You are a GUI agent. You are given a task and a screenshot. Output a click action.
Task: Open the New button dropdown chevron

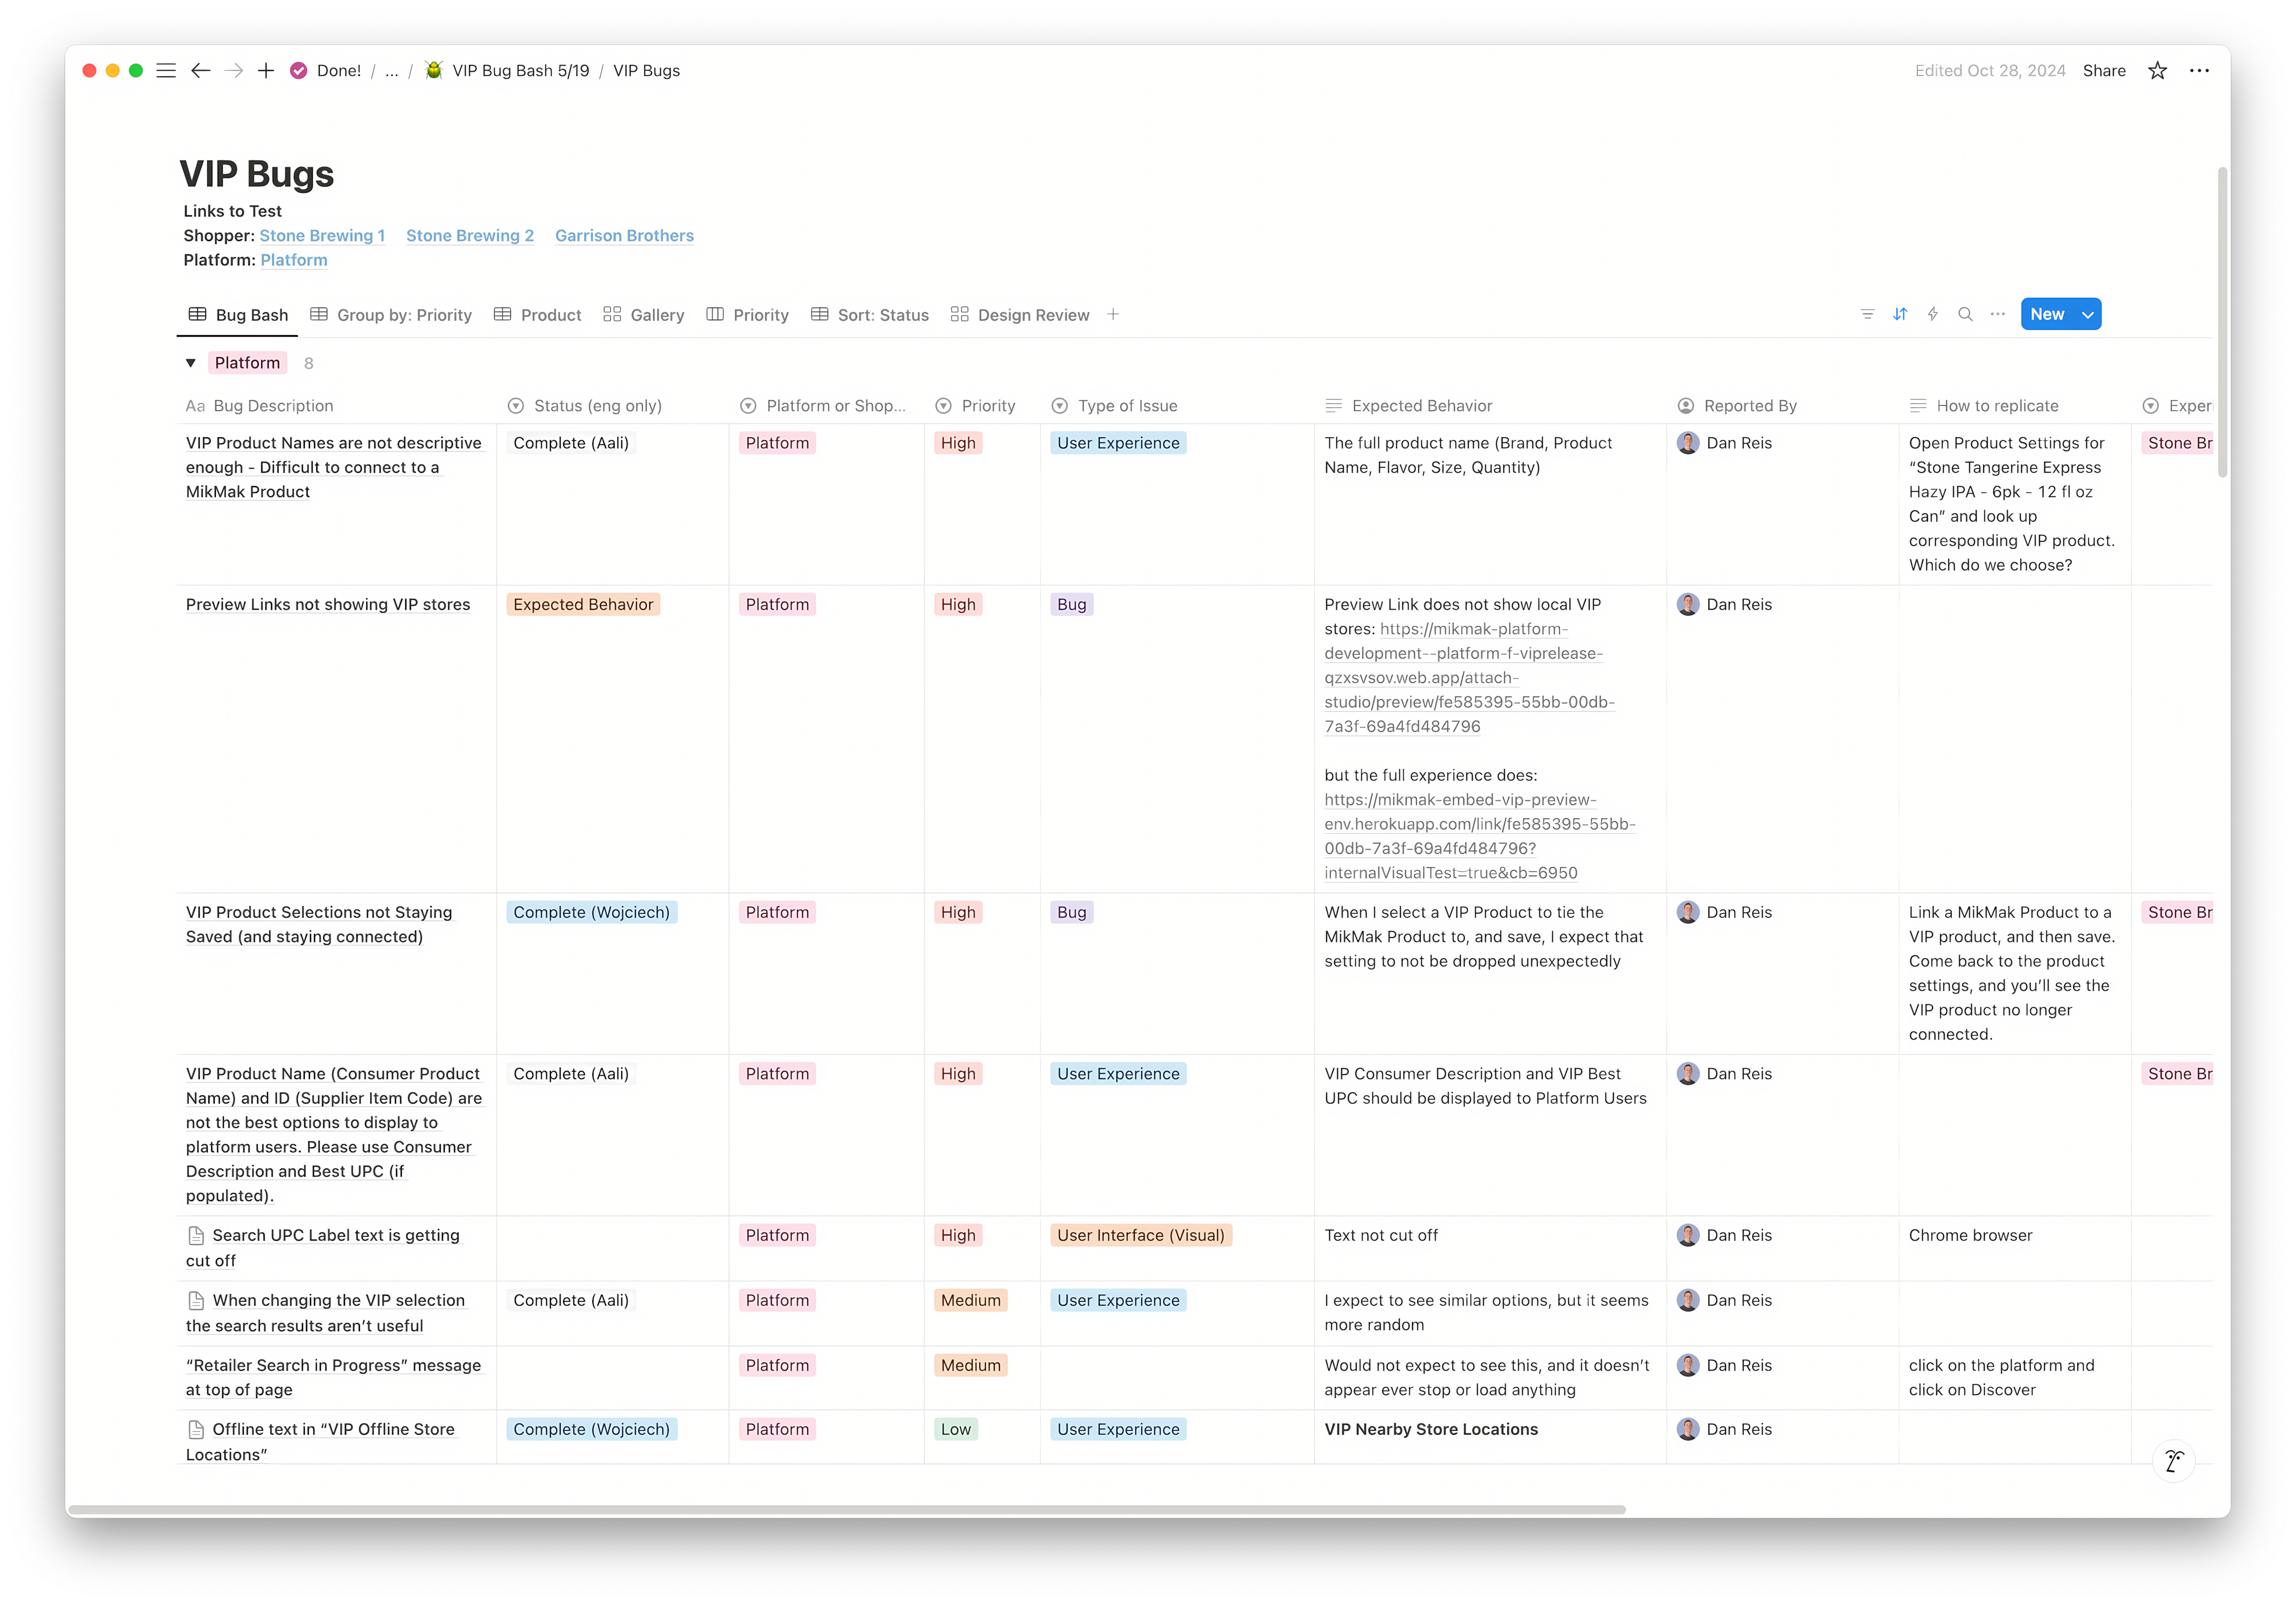2087,314
